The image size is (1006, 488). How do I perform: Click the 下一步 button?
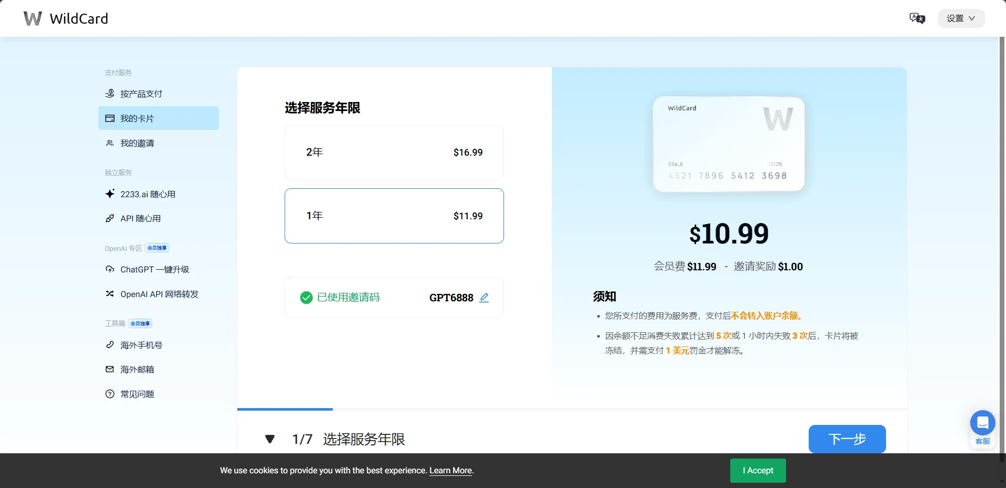point(847,439)
